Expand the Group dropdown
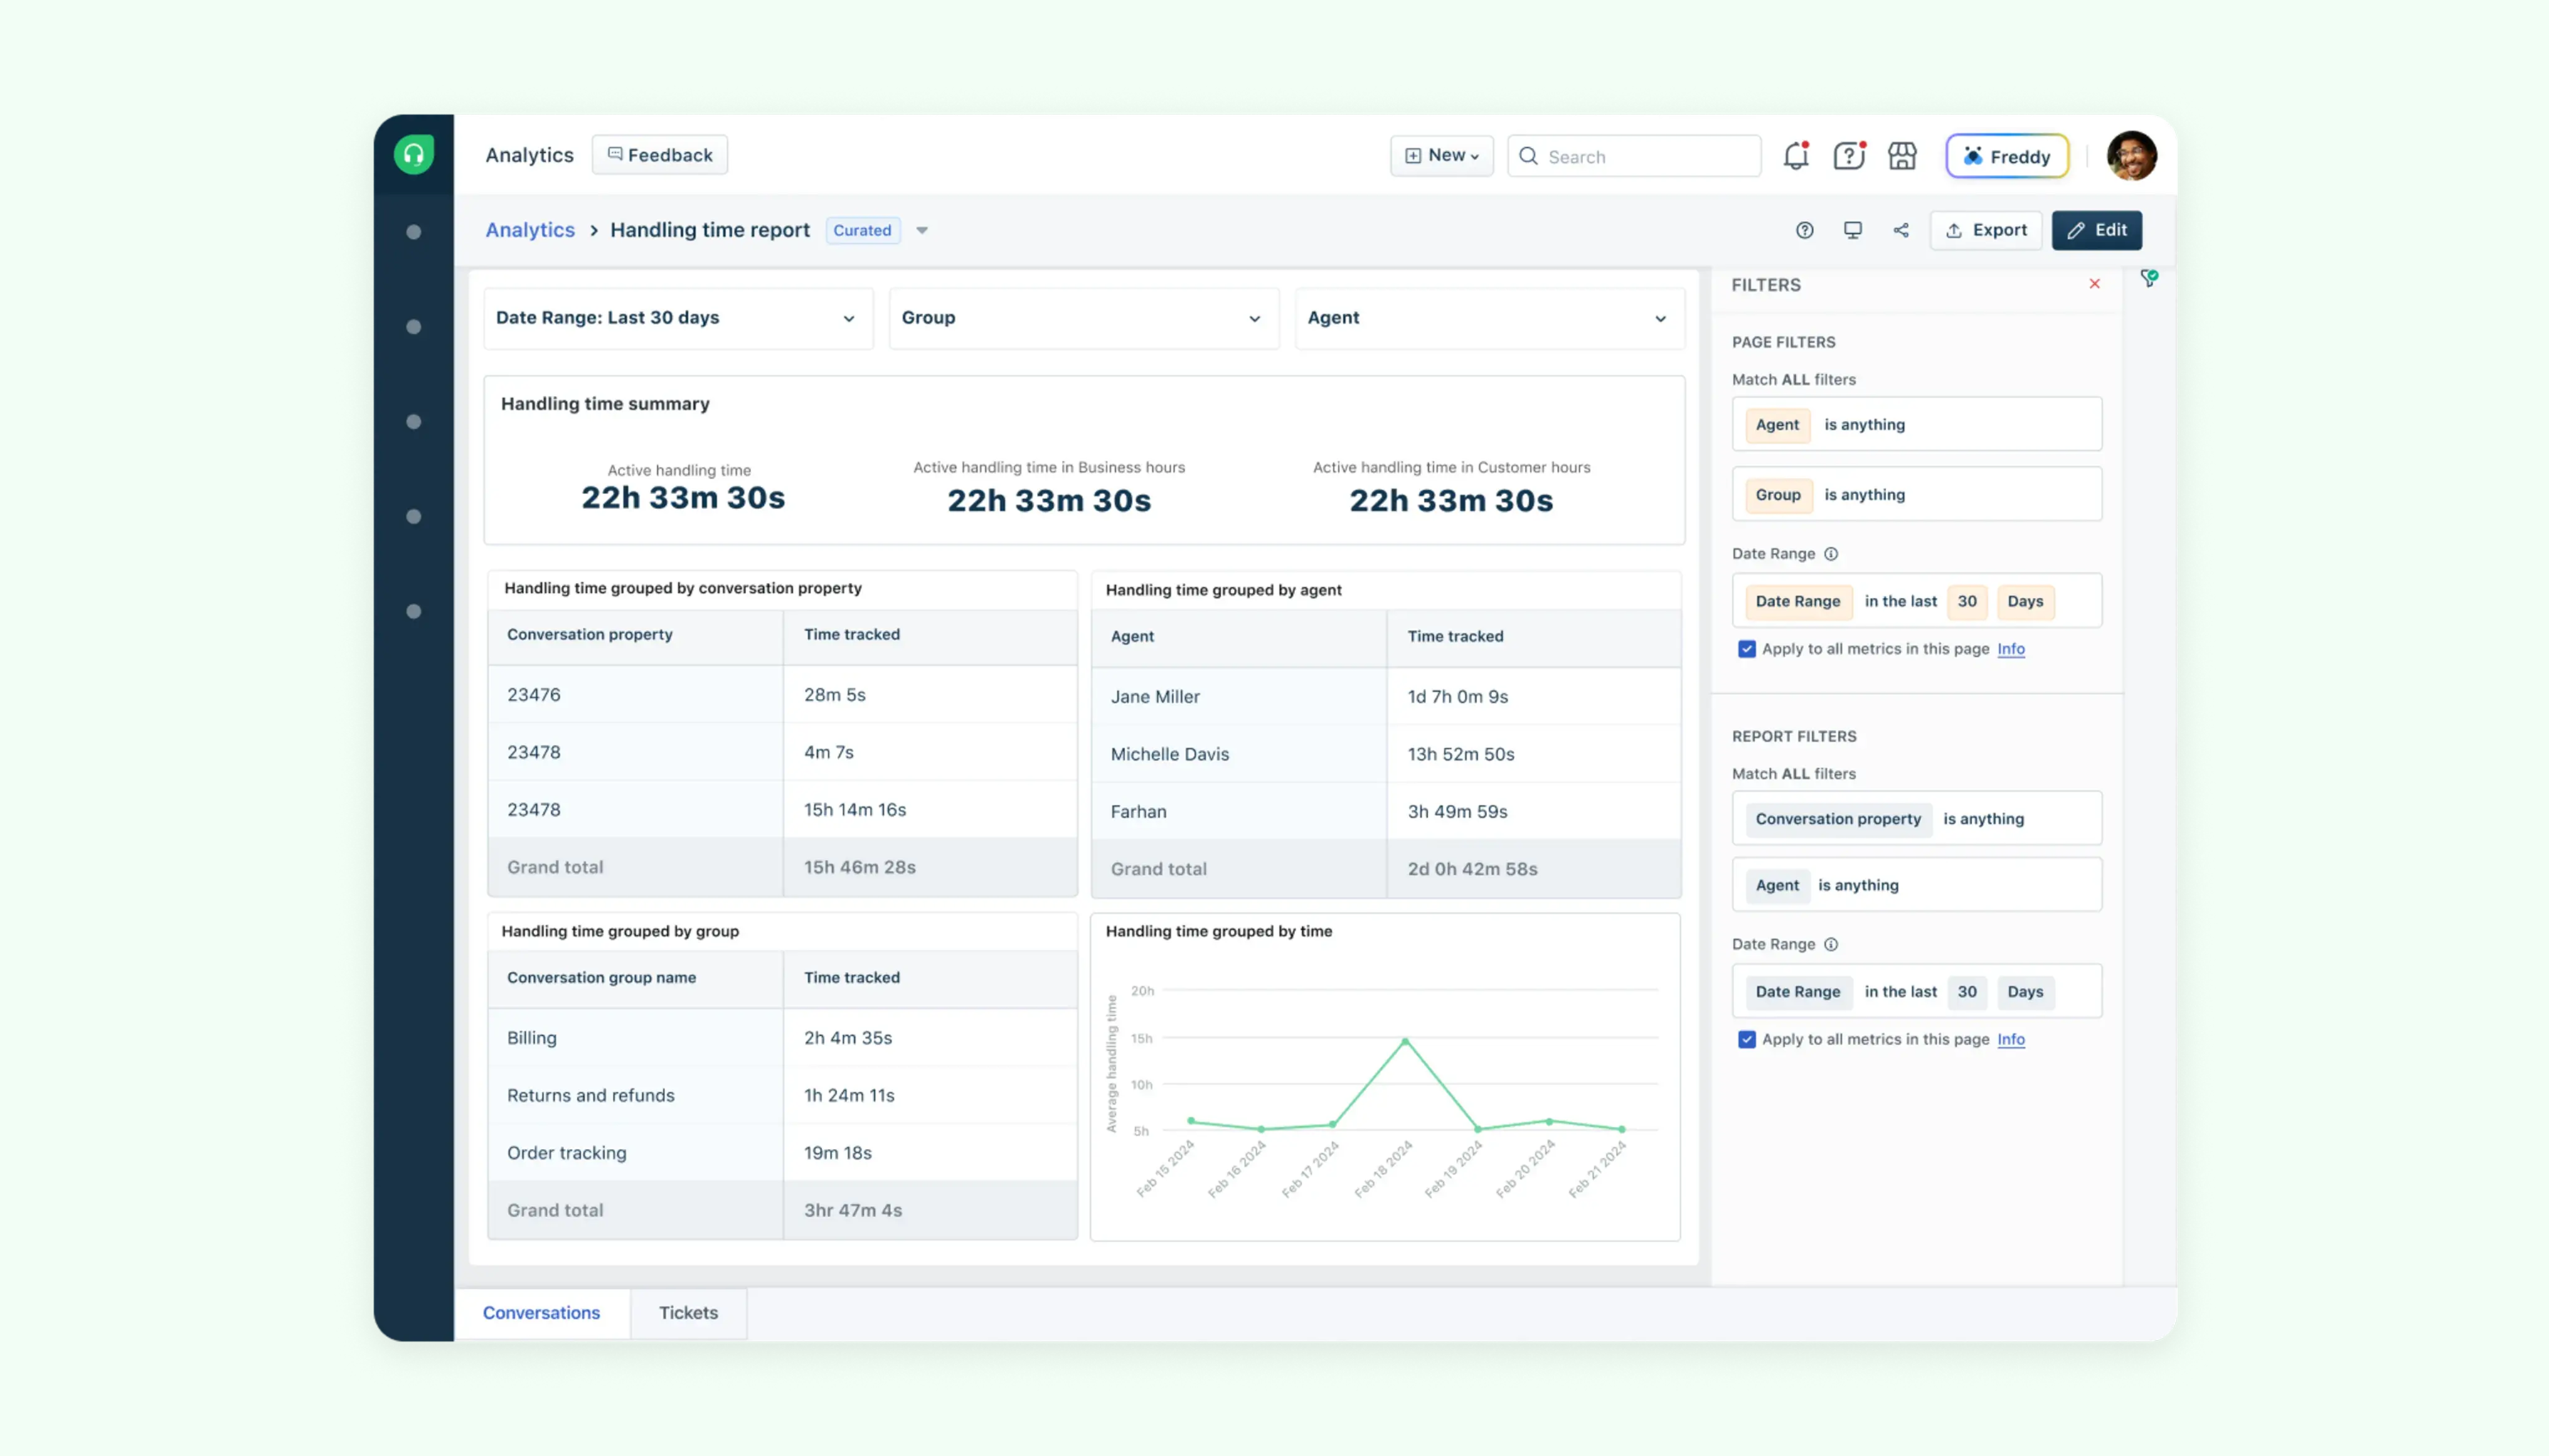 click(x=1083, y=318)
